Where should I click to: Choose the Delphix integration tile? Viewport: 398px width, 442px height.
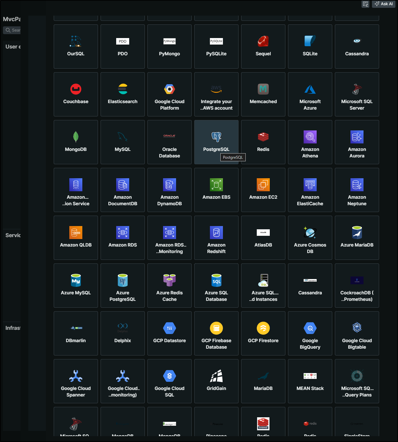click(123, 333)
